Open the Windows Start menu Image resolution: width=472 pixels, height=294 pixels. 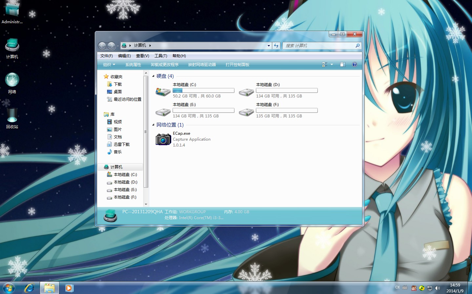coord(9,288)
